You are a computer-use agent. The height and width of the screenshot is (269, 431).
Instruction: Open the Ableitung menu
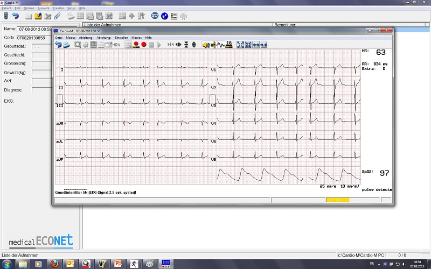(x=85, y=38)
